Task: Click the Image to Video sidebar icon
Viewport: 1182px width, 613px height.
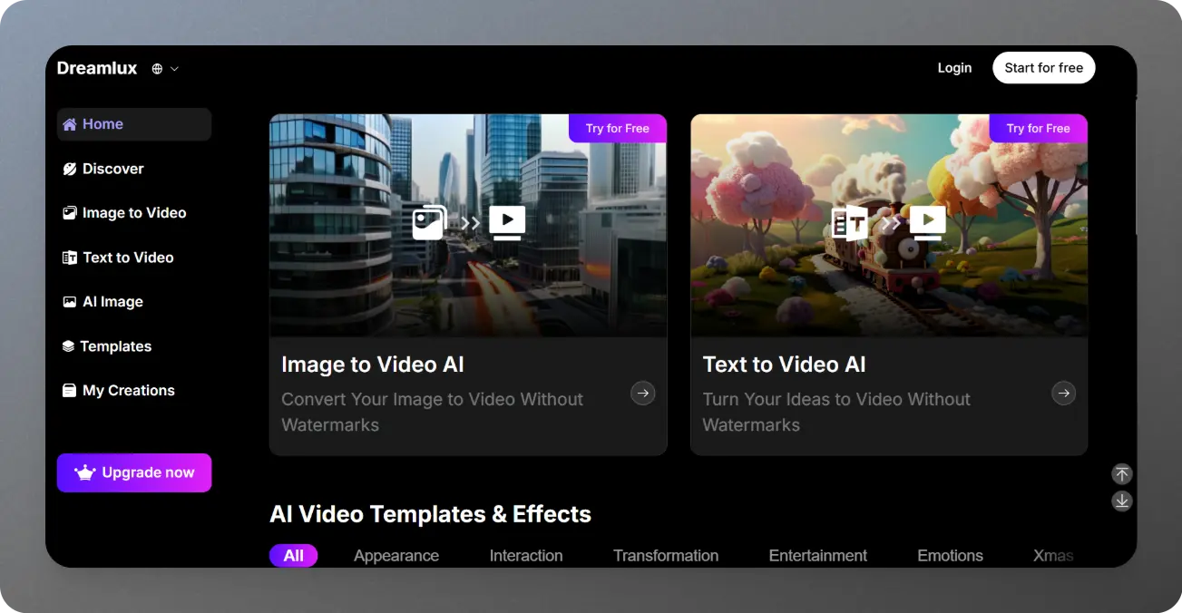Action: (70, 213)
